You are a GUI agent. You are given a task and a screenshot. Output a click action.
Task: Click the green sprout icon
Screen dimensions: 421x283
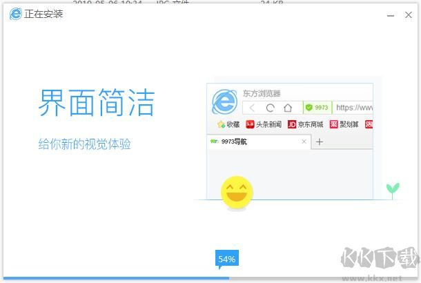click(x=393, y=190)
